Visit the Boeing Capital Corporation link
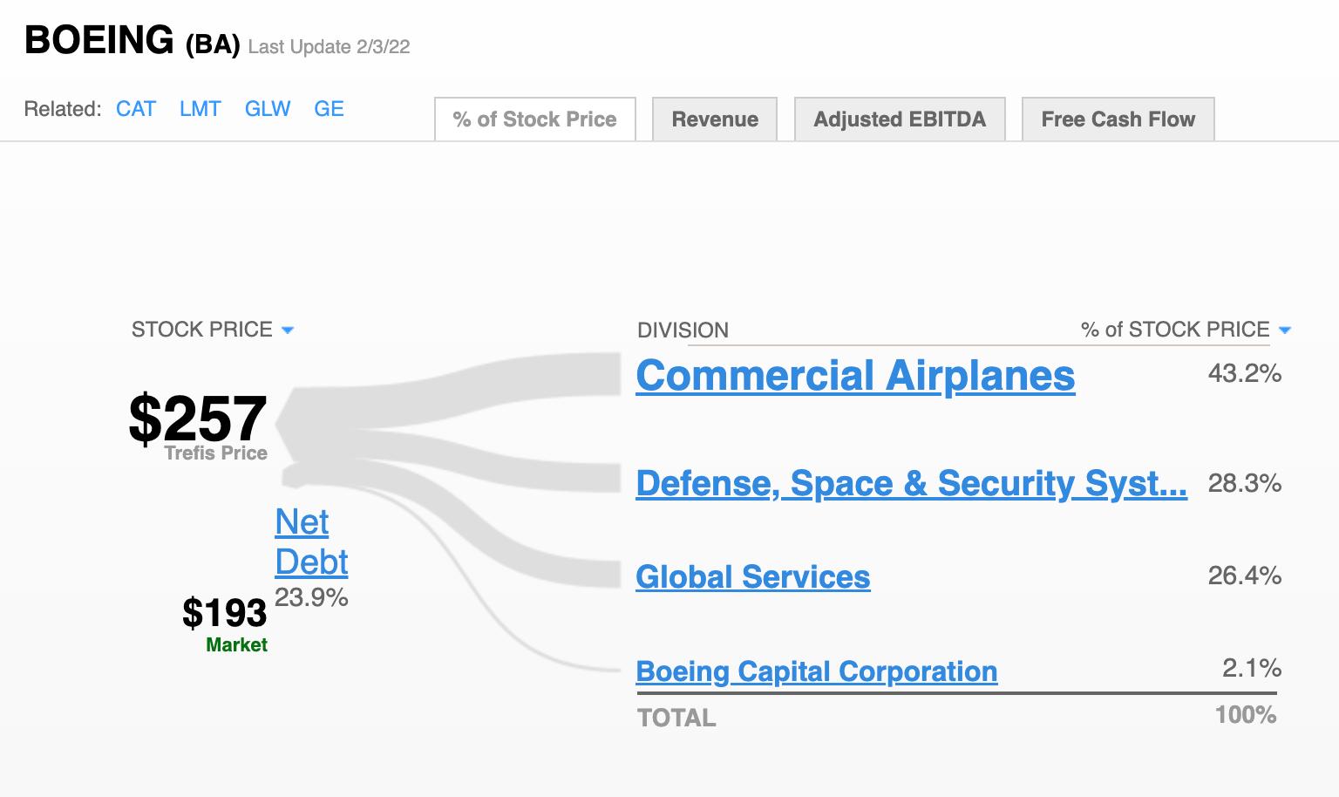The height and width of the screenshot is (797, 1339). pyautogui.click(x=817, y=671)
